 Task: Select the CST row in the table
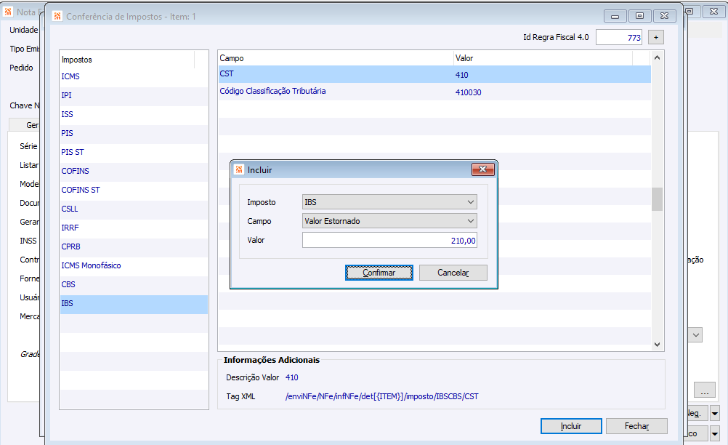click(x=434, y=74)
